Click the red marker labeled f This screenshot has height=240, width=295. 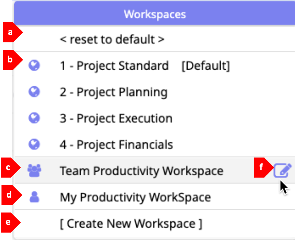262,167
